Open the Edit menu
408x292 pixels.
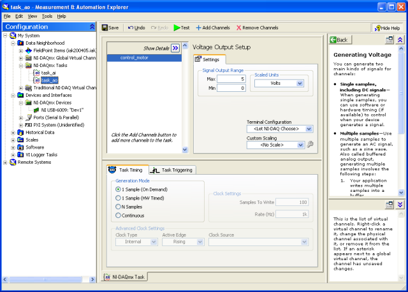[x=19, y=16]
